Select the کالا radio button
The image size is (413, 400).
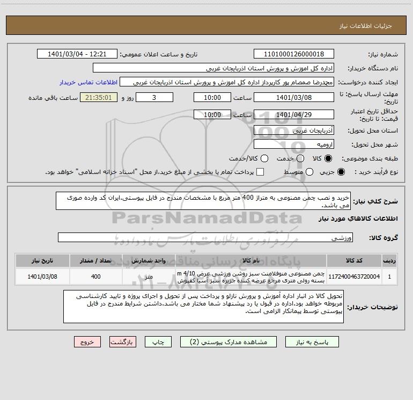pyautogui.click(x=328, y=158)
